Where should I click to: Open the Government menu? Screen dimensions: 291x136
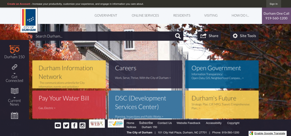(106, 15)
